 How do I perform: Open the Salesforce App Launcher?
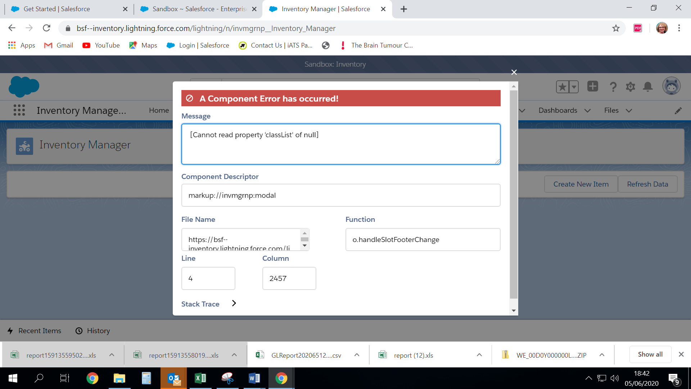coord(19,110)
